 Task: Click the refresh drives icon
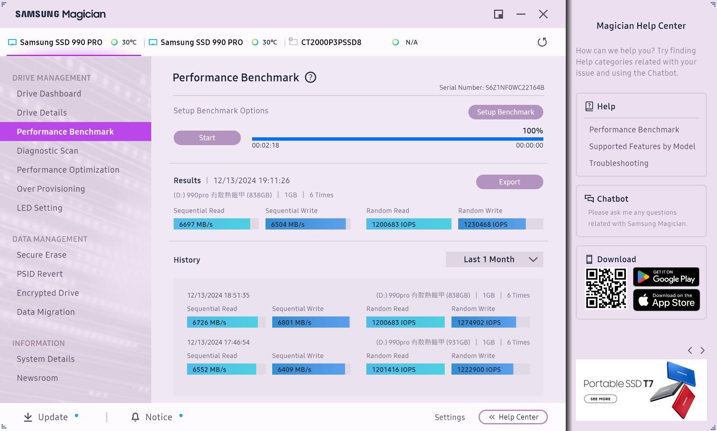click(542, 42)
